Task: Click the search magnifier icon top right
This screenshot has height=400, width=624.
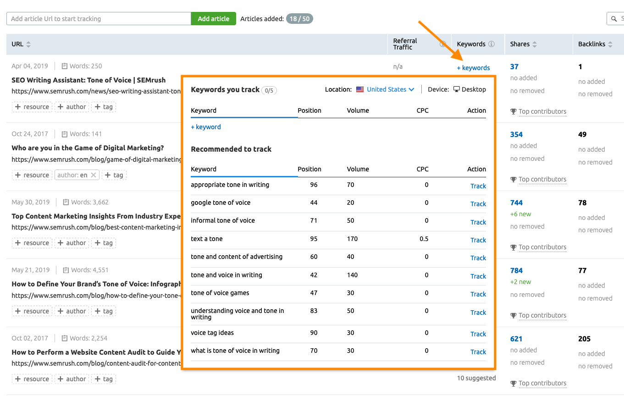Action: coord(615,18)
